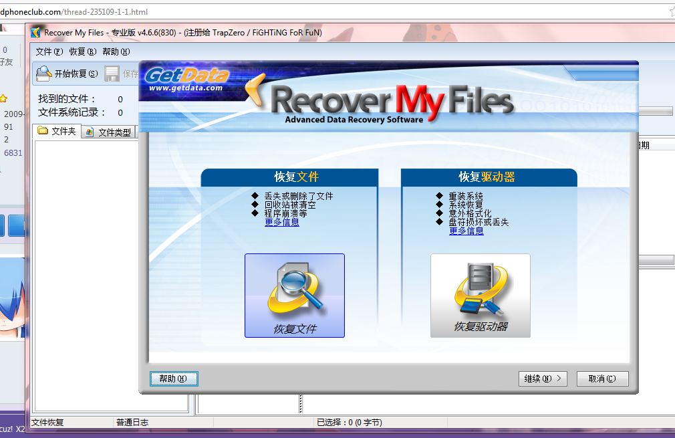Open the GetData www.getdata.com logo

[187, 80]
